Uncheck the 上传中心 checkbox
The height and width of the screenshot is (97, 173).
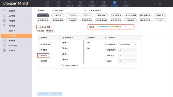39,56
